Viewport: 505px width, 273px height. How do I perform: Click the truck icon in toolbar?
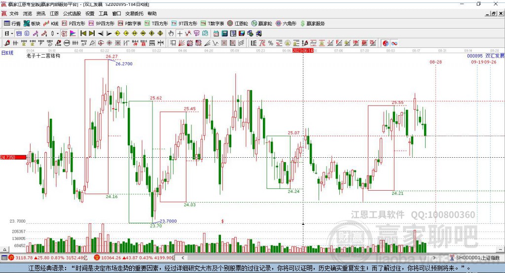pos(259,34)
